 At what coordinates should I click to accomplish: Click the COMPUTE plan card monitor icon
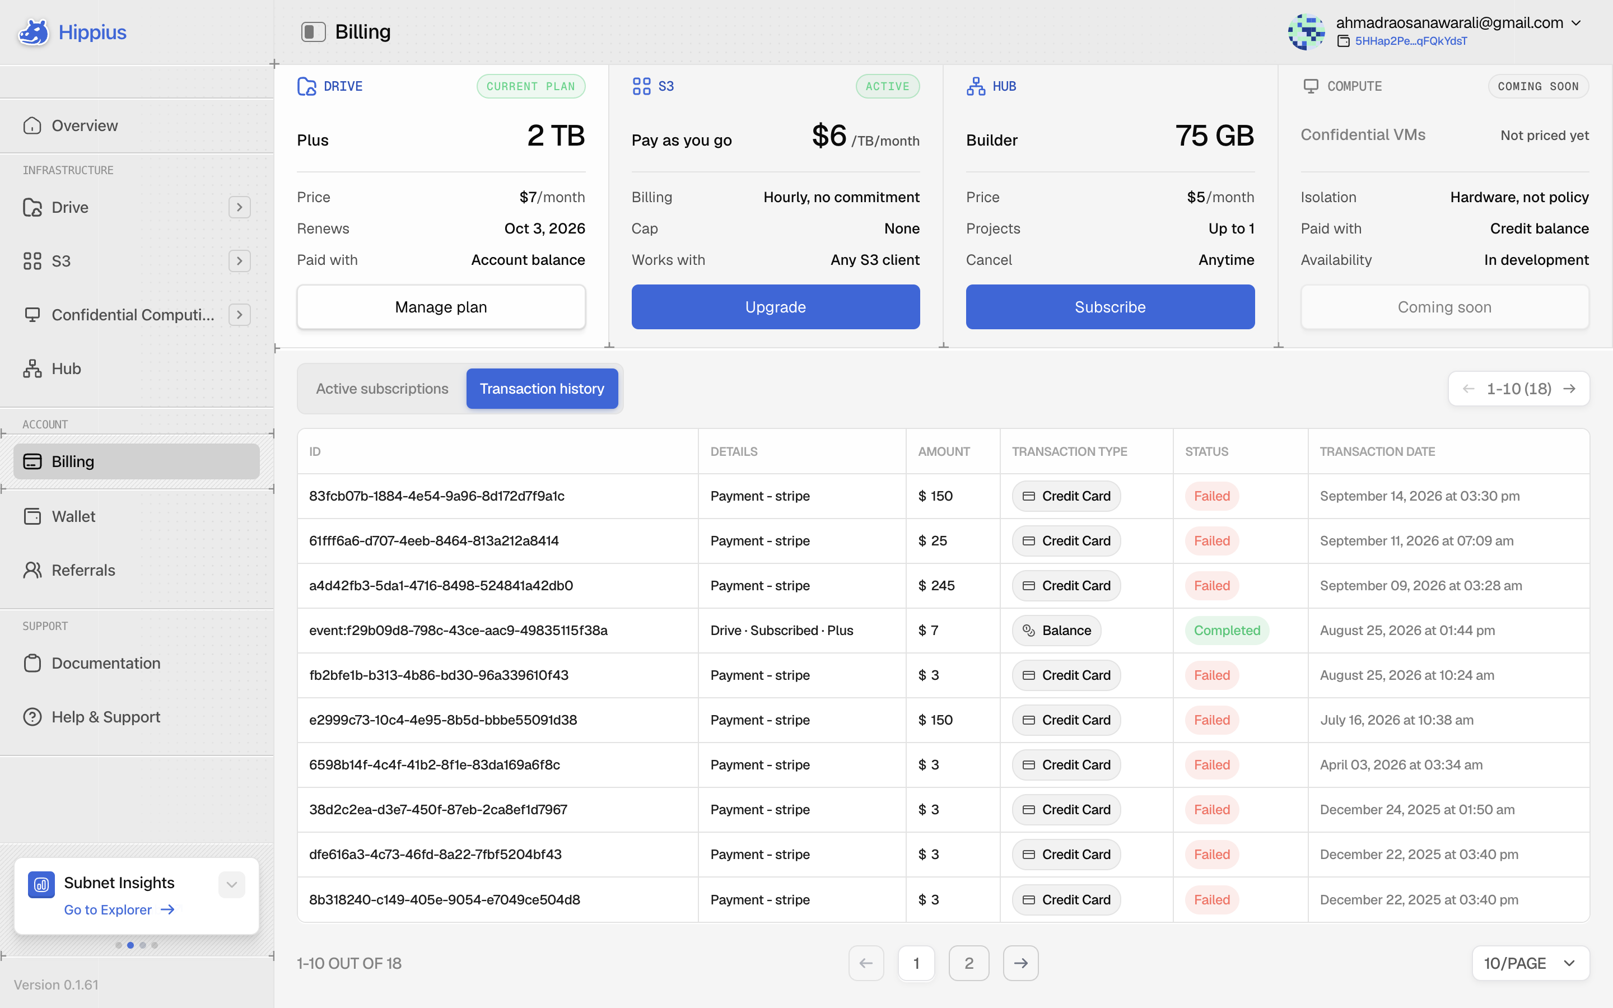click(x=1311, y=86)
